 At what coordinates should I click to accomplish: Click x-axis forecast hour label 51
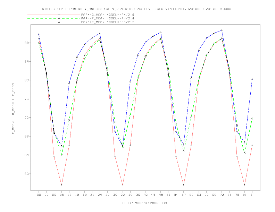(x=168, y=195)
